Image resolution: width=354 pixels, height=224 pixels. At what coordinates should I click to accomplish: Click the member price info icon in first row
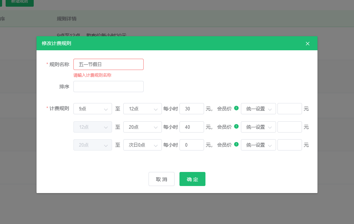click(236, 108)
